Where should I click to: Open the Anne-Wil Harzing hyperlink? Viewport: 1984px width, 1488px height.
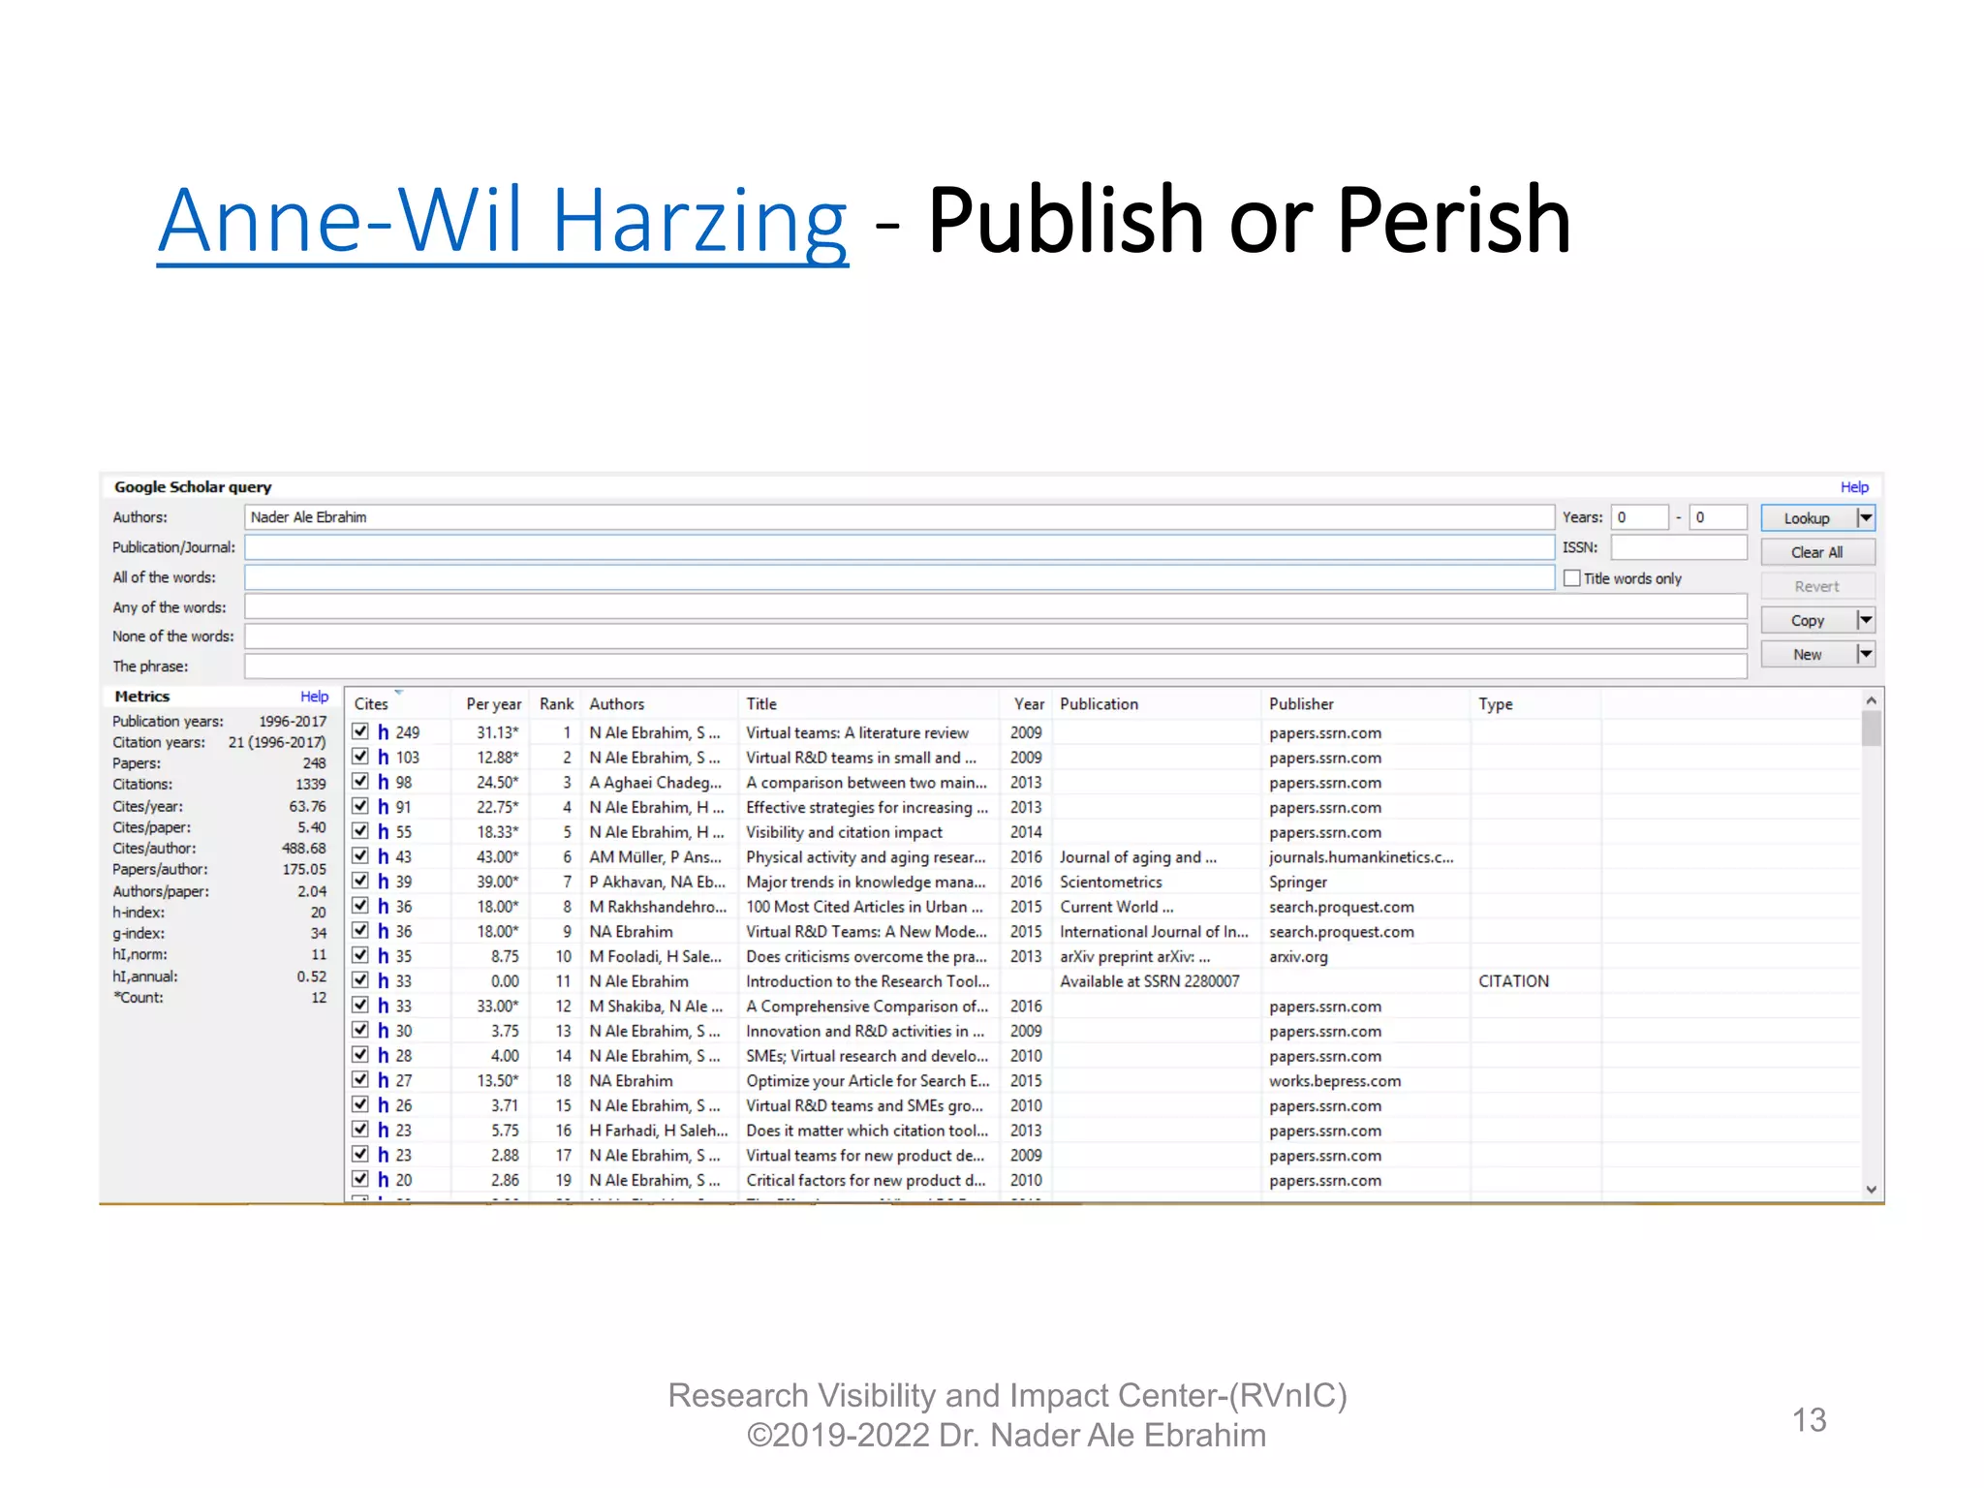(503, 221)
